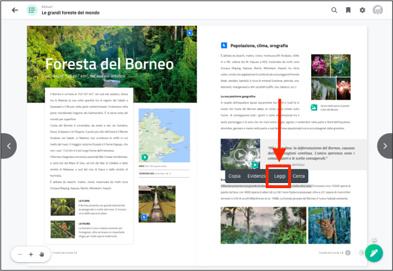Screen dimensions: 393x271
Task: Click the LA FAUNA heading
Action: point(84,224)
